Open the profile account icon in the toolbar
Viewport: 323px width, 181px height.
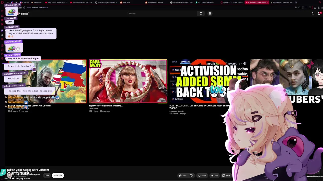(318, 8)
